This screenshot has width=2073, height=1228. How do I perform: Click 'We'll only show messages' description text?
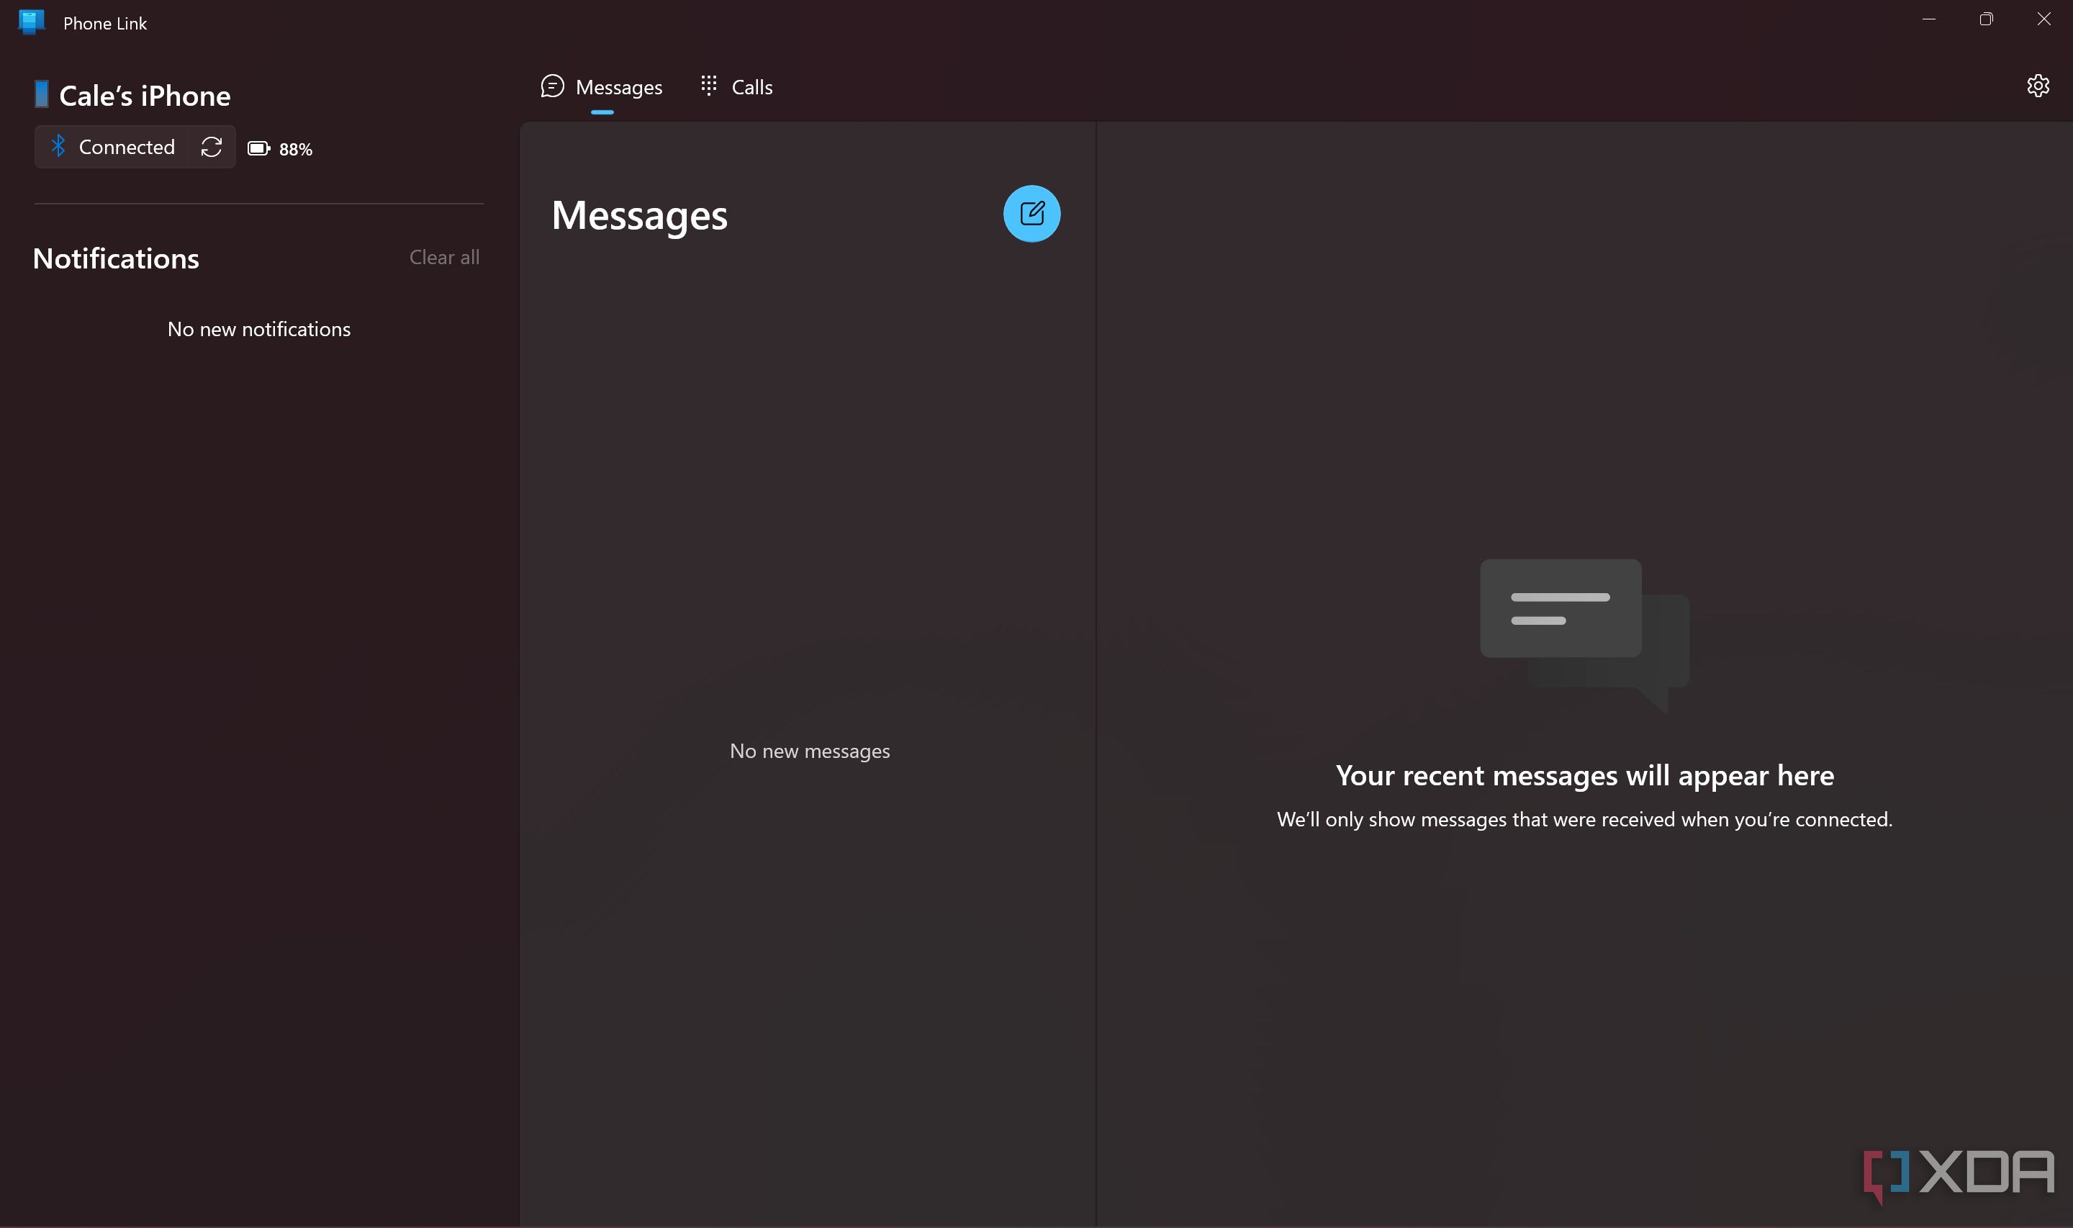point(1584,819)
